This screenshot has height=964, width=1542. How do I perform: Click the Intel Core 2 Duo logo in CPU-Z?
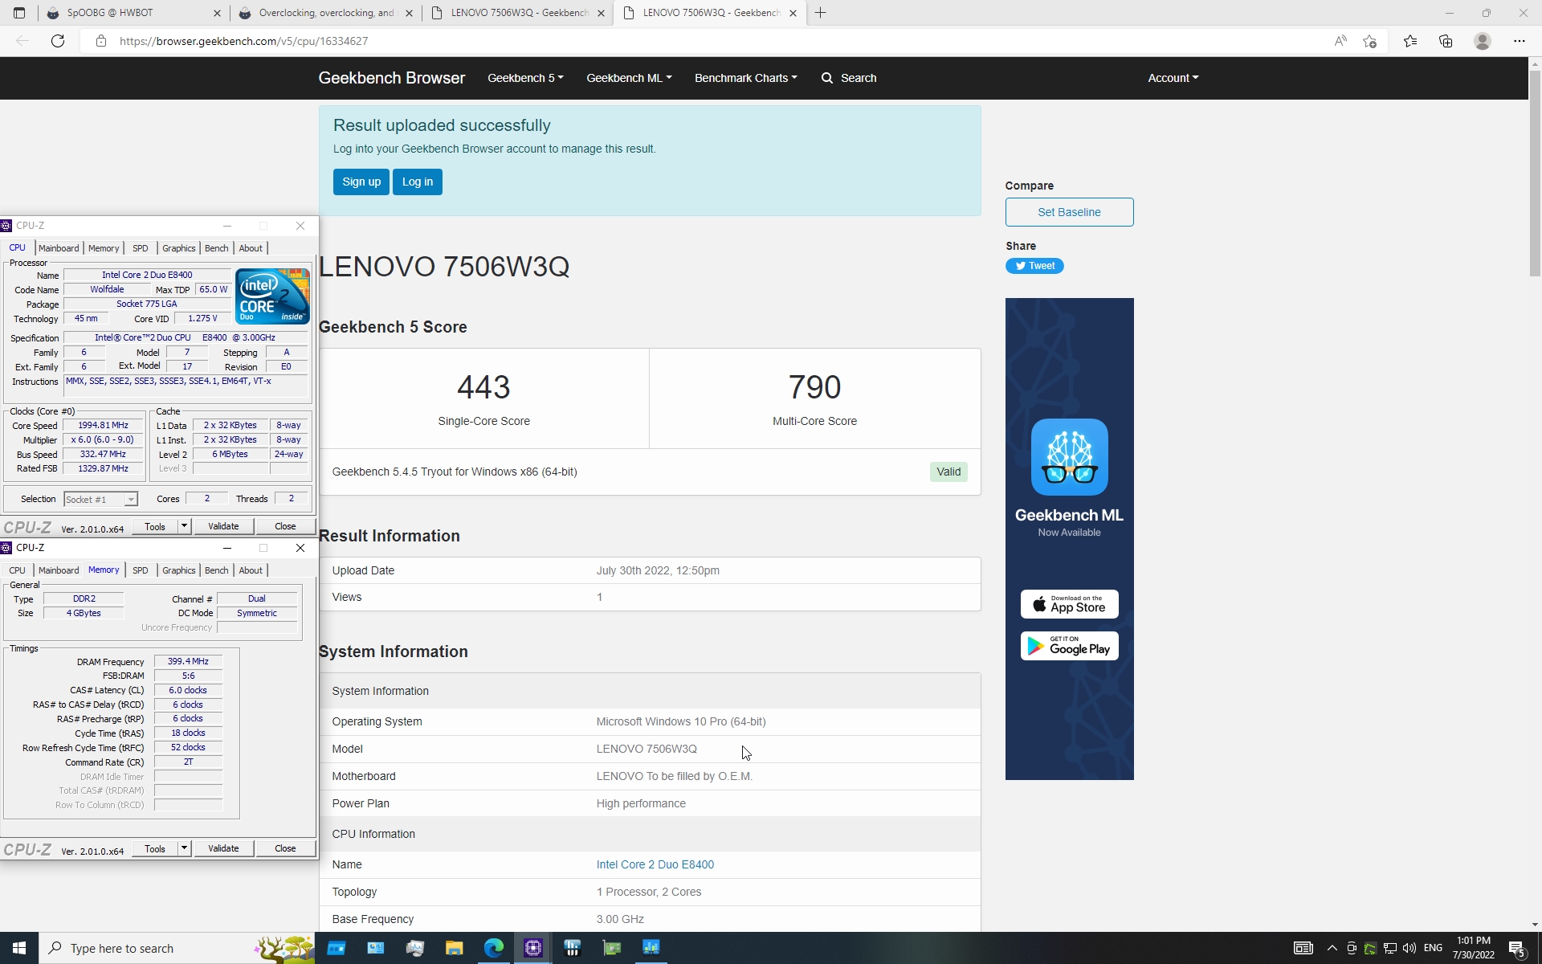point(272,296)
